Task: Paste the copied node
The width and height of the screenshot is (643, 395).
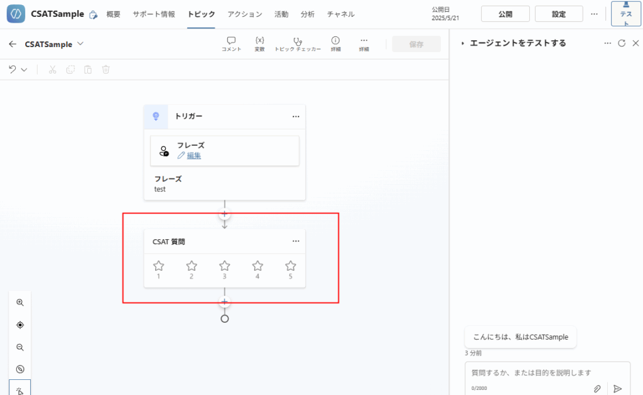Action: point(88,70)
